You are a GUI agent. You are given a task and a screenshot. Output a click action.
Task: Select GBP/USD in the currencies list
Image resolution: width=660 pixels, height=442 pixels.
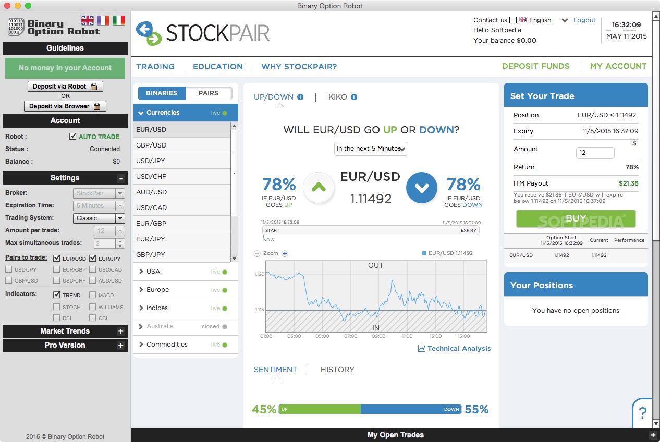181,145
